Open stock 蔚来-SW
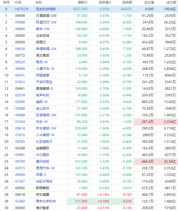The image size is (178, 211). pyautogui.click(x=43, y=29)
